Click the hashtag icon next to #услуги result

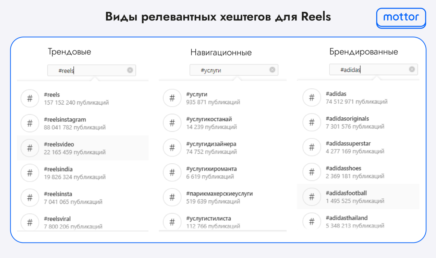(x=172, y=98)
